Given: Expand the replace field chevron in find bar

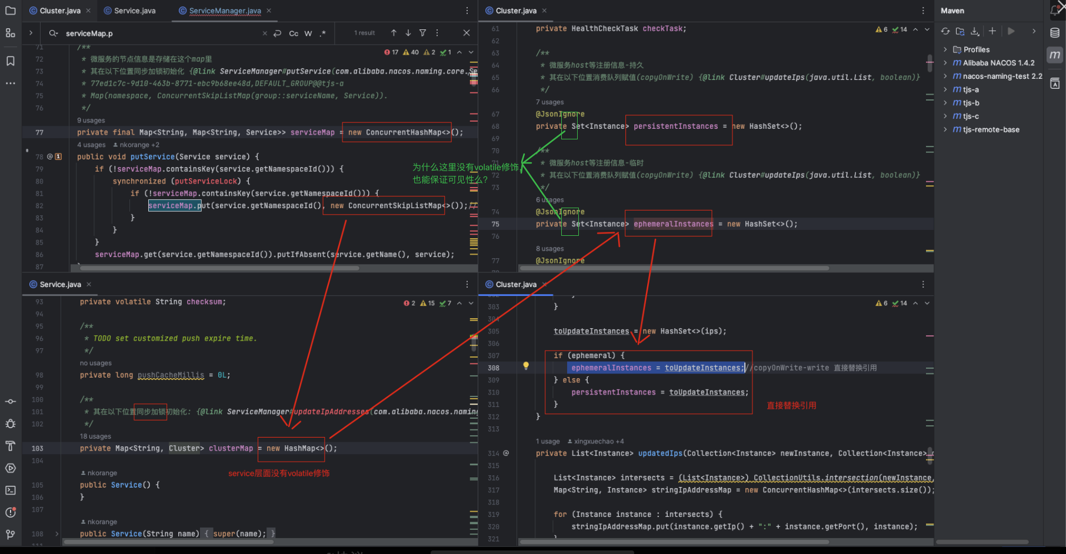Looking at the screenshot, I should coord(31,33).
